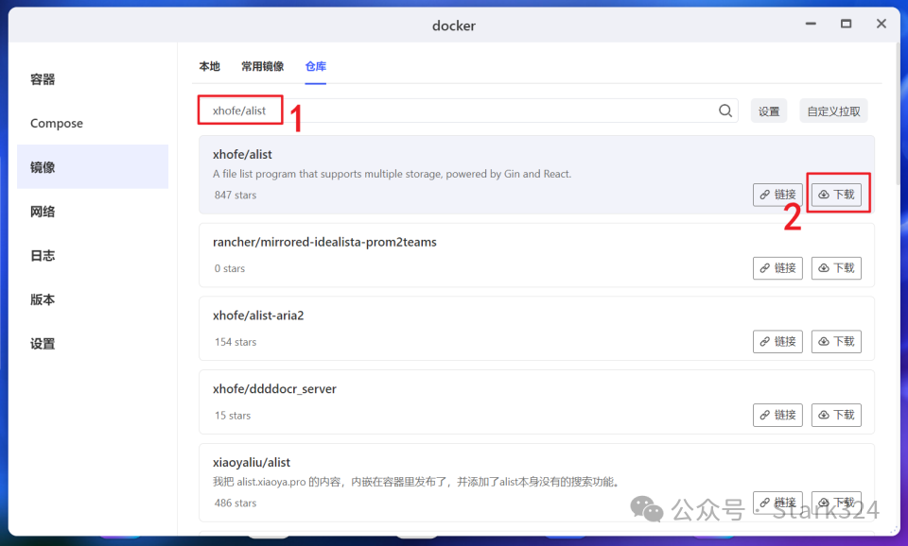
Task: Open link for xhofe/ddddocr_server
Action: point(777,415)
